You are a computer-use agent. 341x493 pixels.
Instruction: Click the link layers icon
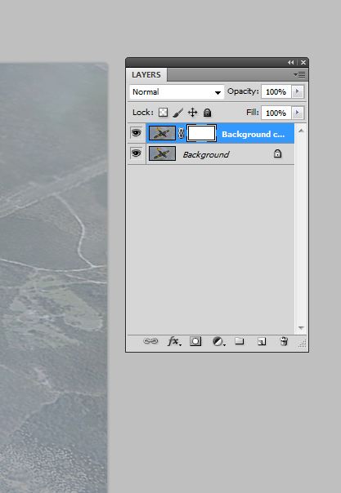pyautogui.click(x=150, y=341)
